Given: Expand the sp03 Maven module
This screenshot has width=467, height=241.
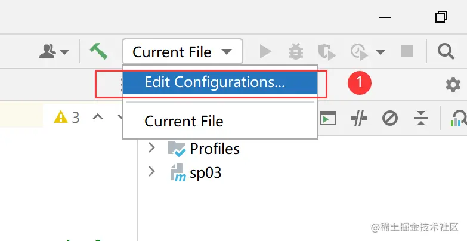Looking at the screenshot, I should click(x=151, y=172).
